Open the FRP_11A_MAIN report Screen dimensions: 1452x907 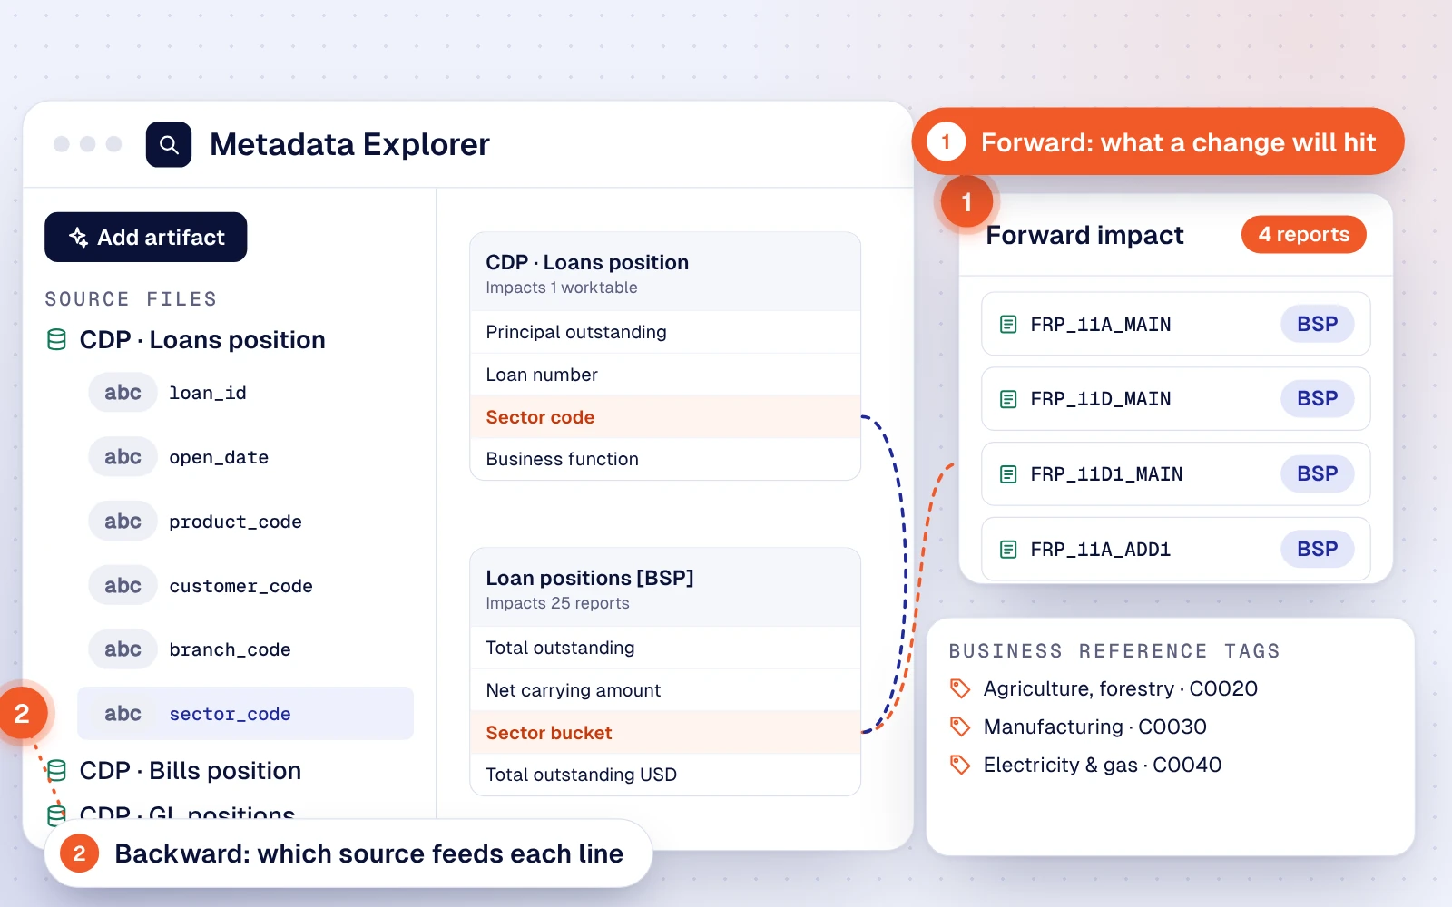tap(1175, 324)
